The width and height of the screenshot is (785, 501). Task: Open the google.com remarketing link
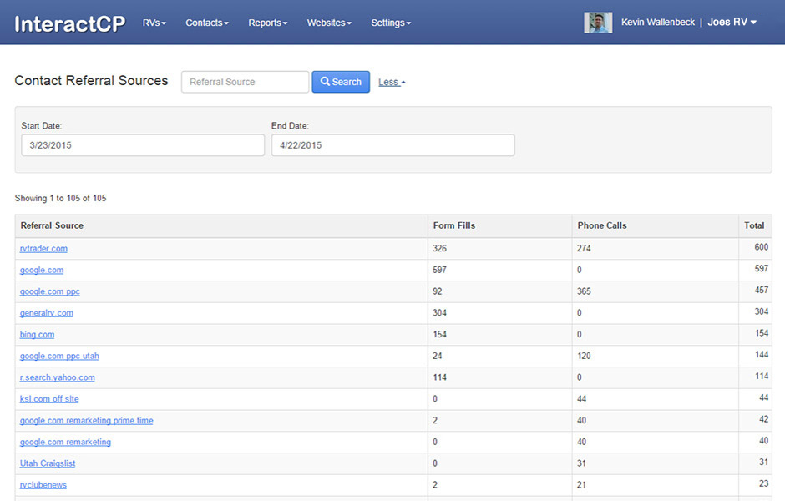click(x=65, y=442)
